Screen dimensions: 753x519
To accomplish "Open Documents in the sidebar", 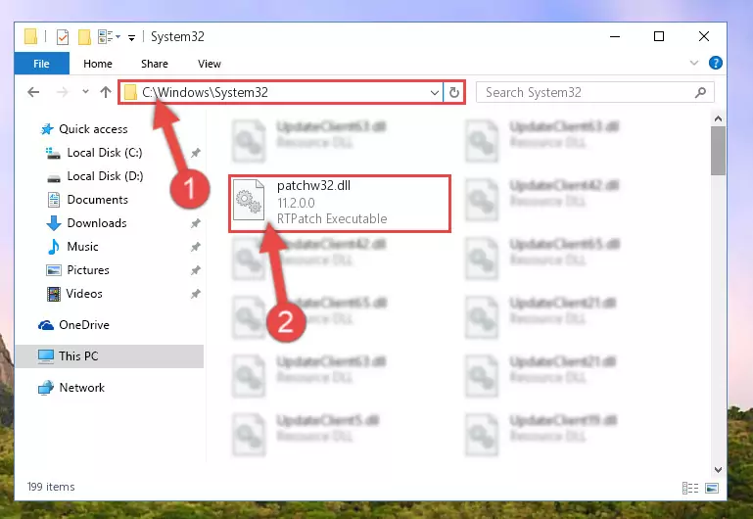I will (98, 199).
